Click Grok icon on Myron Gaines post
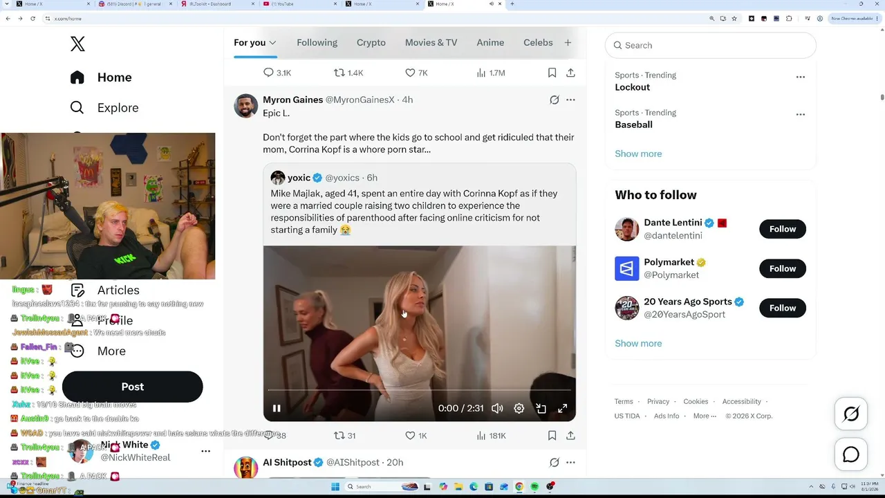885x498 pixels. click(x=554, y=100)
